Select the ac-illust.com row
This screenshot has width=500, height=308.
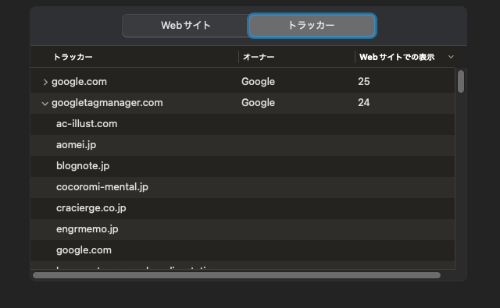tap(243, 124)
